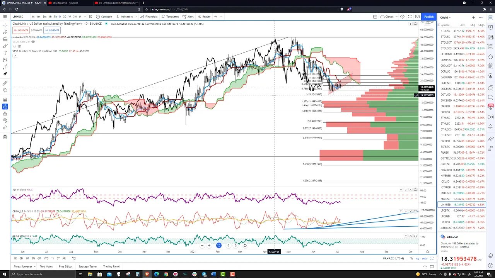Toggle visibility of BB 20 close indicator
The height and width of the screenshot is (278, 495).
[33, 42]
